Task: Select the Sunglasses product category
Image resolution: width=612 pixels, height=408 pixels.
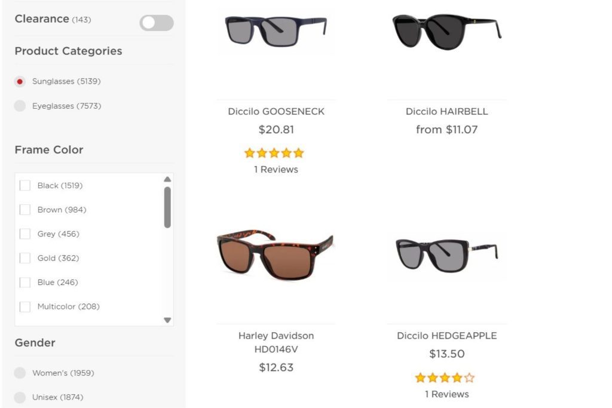Action: (x=19, y=81)
